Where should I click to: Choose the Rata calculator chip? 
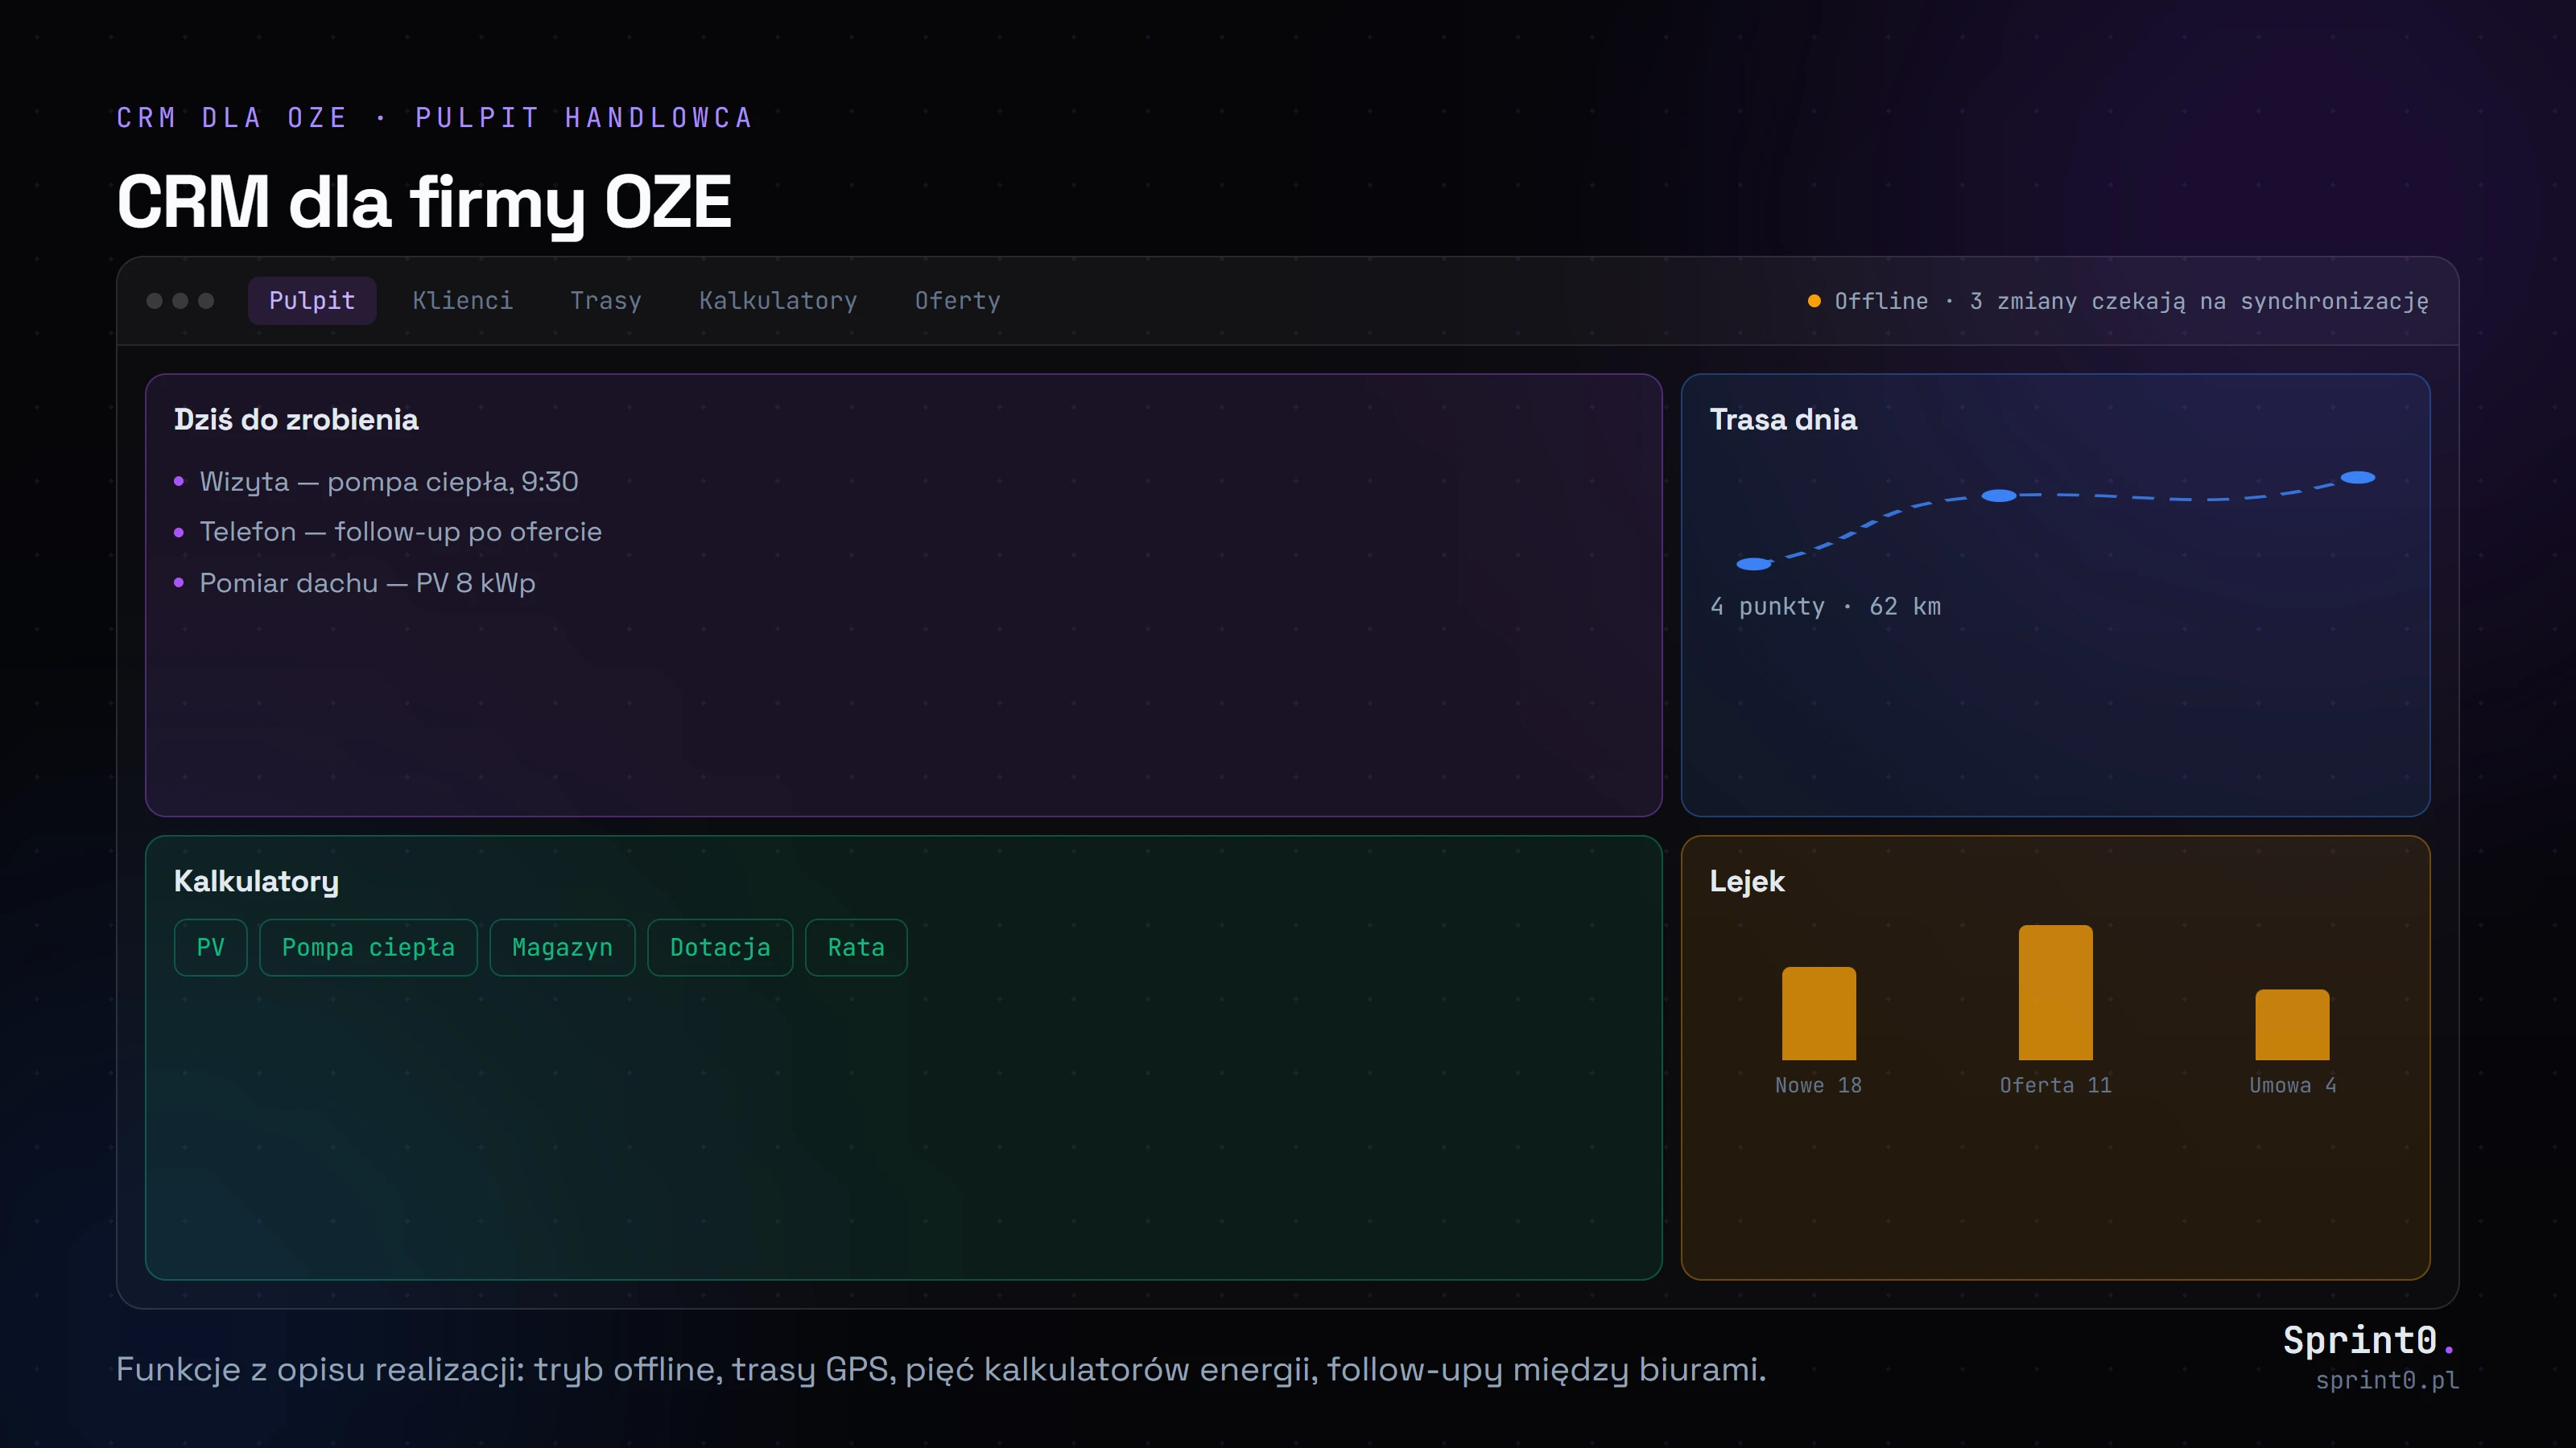856,948
